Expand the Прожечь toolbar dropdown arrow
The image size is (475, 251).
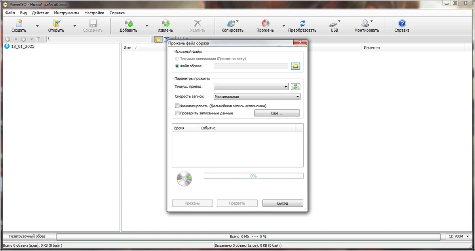pyautogui.click(x=283, y=26)
